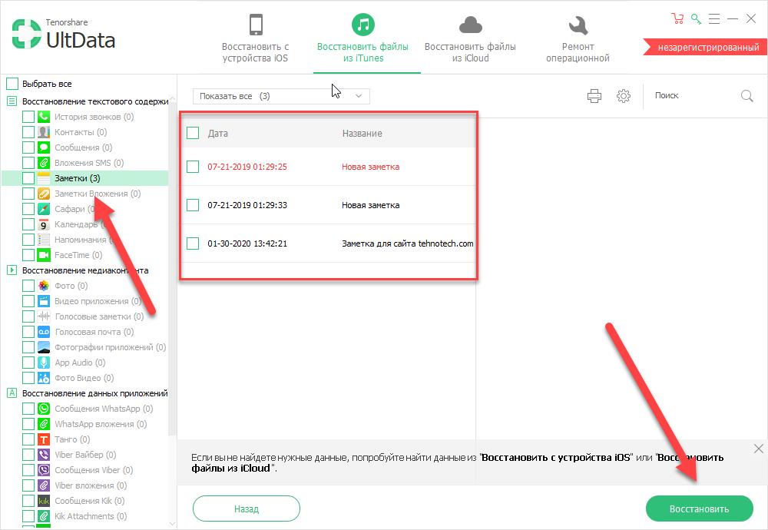Viewport: 768px width, 530px height.
Task: Select 'Заметки Вложения (0)' item
Action: tap(97, 194)
